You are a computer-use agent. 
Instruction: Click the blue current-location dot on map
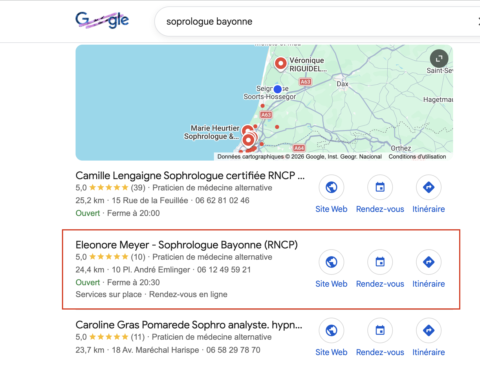(277, 89)
